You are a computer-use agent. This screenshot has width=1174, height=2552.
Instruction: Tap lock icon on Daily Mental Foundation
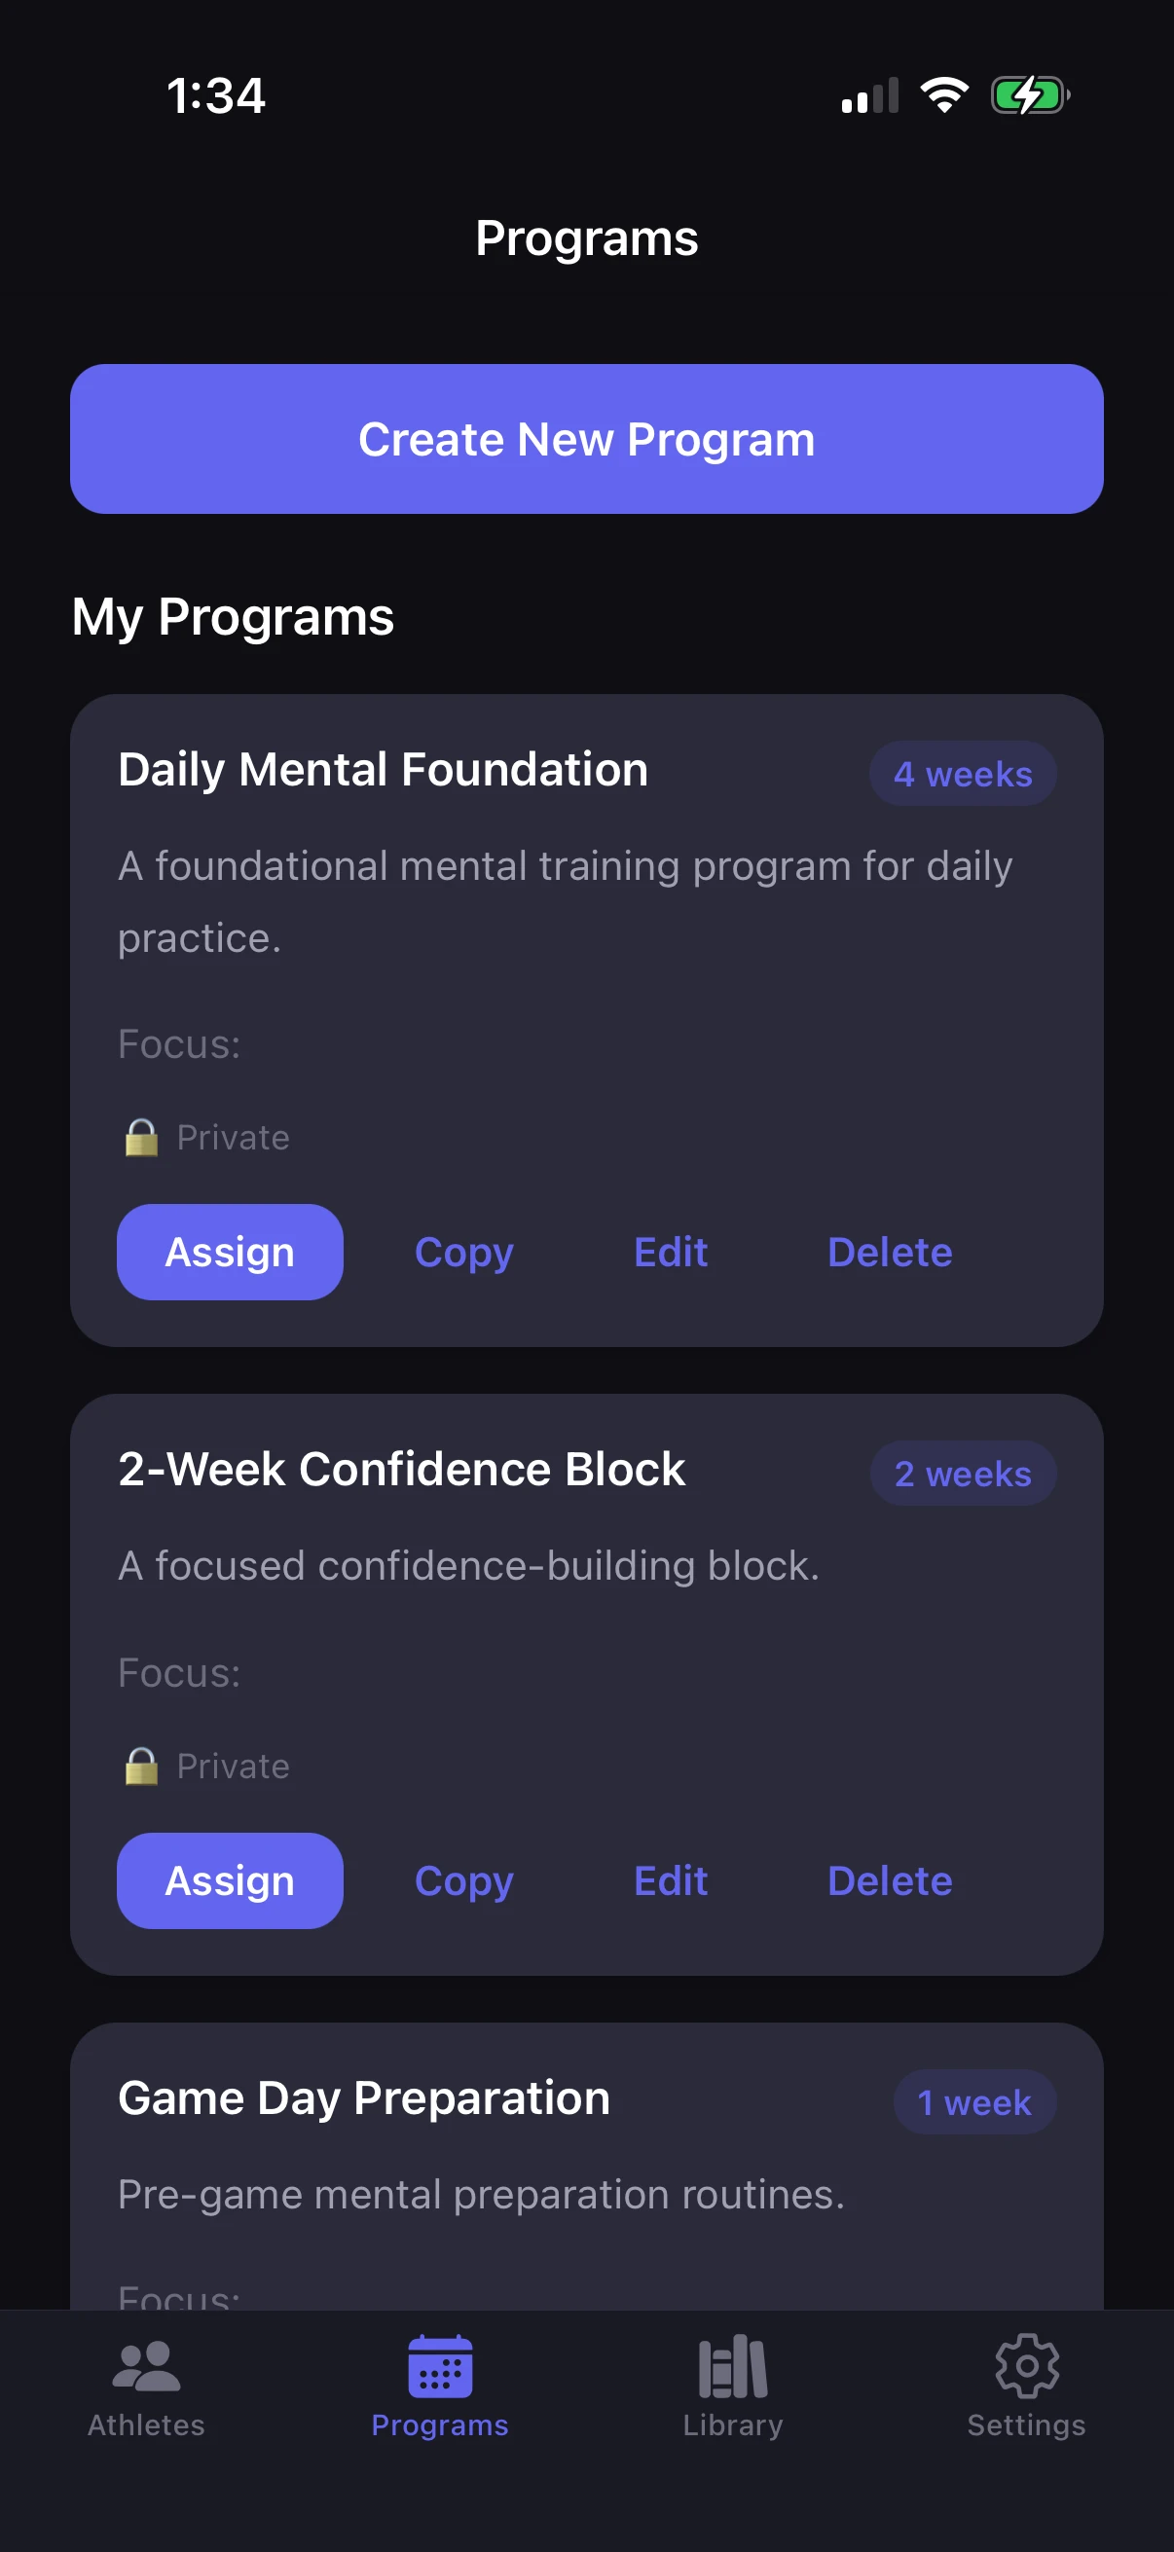point(142,1137)
